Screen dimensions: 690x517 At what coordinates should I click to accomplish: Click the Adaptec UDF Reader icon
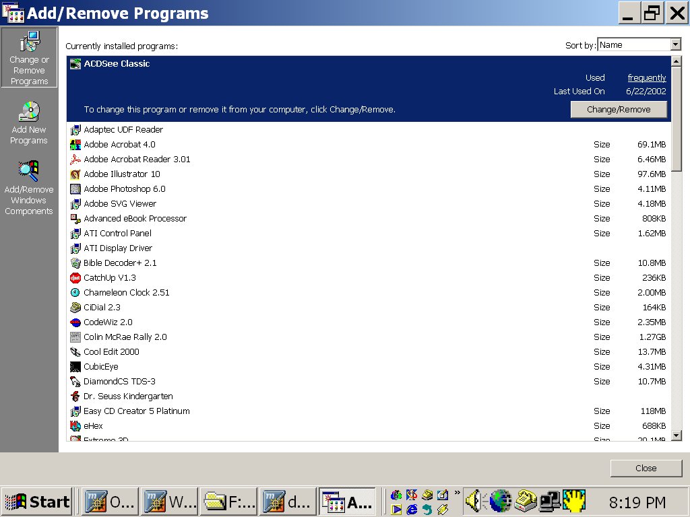click(75, 130)
